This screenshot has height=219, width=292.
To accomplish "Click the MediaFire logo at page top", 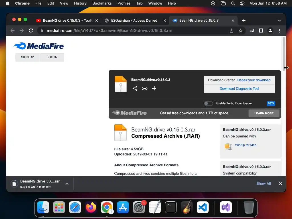I will tap(38, 46).
